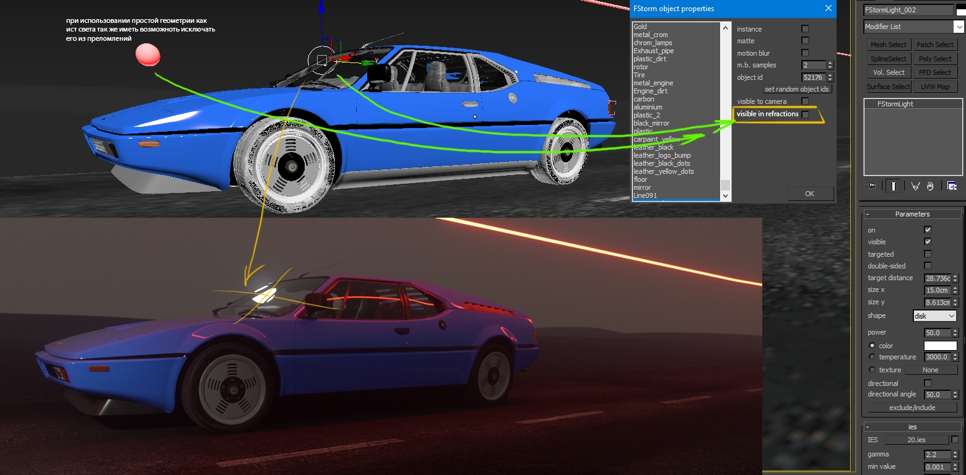The image size is (966, 475).
Task: Collapse the ies rollout
Action: [x=868, y=427]
